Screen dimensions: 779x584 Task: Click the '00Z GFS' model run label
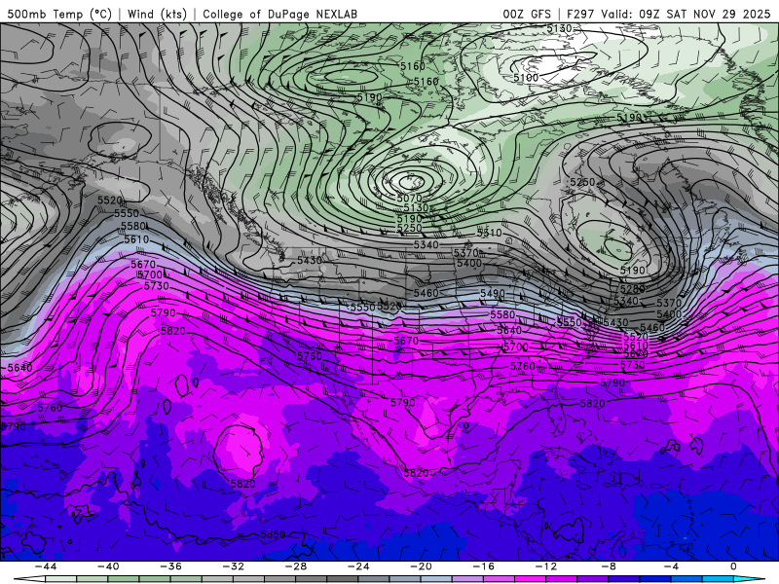(x=527, y=14)
